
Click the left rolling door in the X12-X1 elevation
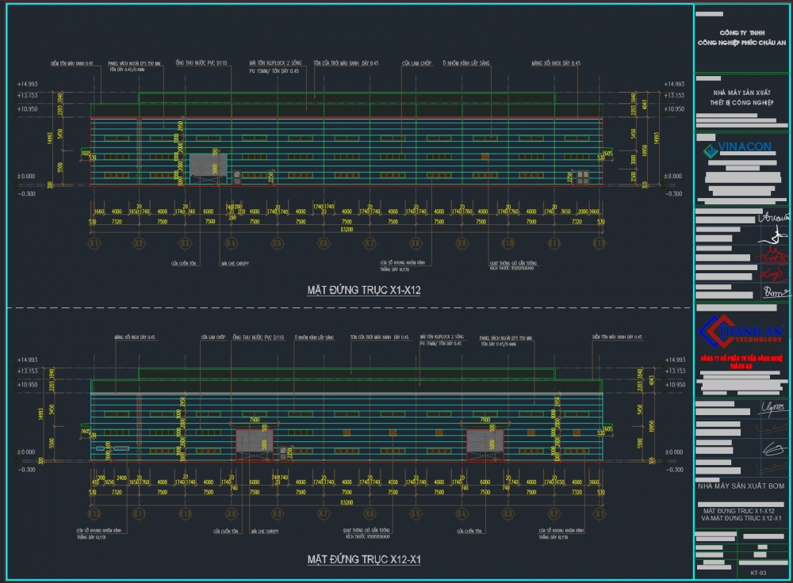[x=254, y=442]
